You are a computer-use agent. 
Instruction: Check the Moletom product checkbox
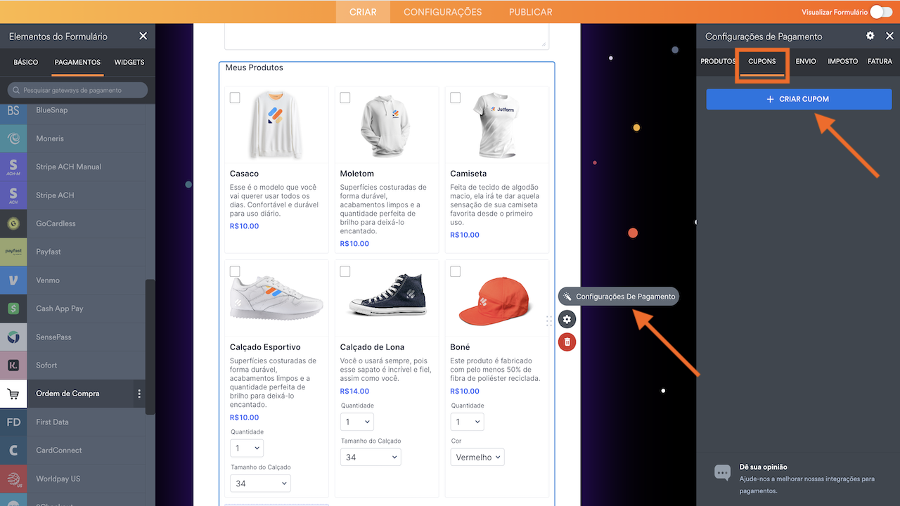[x=345, y=98]
